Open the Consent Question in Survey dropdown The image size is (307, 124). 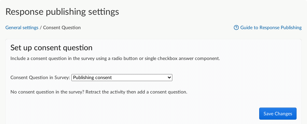pyautogui.click(x=122, y=78)
